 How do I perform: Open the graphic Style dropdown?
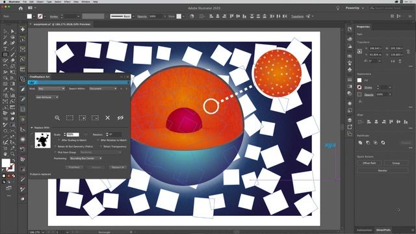click(183, 16)
